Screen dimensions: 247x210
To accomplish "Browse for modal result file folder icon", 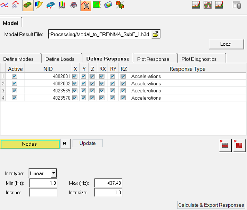I will click(156, 34).
